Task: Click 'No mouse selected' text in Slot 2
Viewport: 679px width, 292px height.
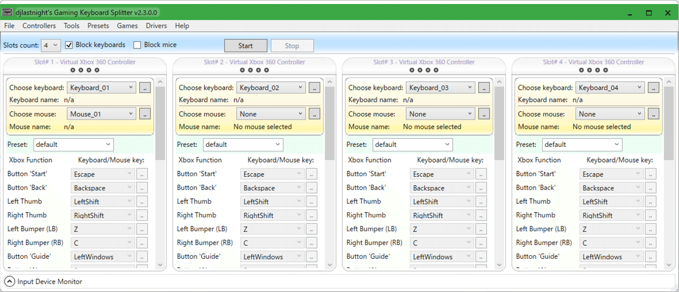Action: (x=263, y=127)
